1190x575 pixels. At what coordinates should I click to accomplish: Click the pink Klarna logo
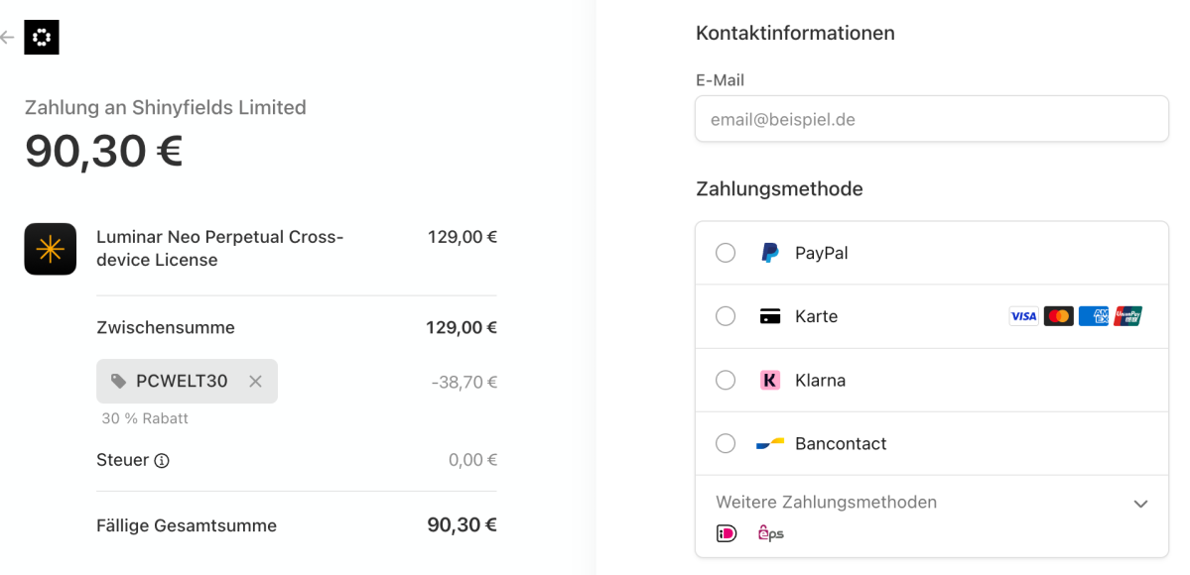click(x=770, y=380)
